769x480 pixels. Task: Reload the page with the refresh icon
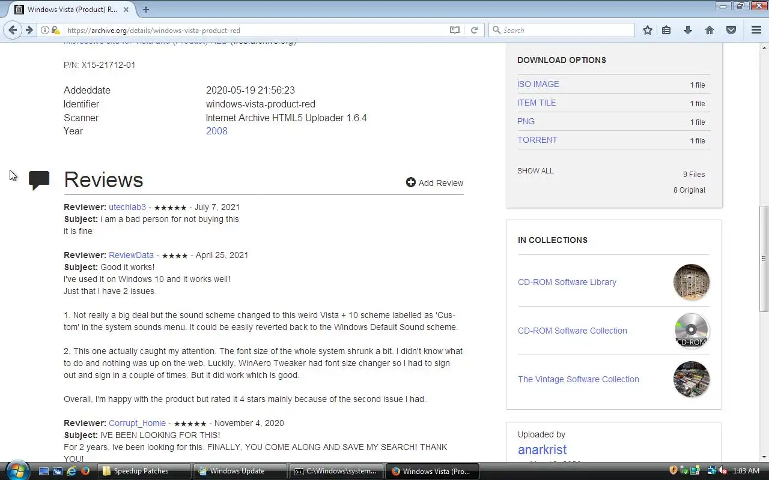point(474,30)
